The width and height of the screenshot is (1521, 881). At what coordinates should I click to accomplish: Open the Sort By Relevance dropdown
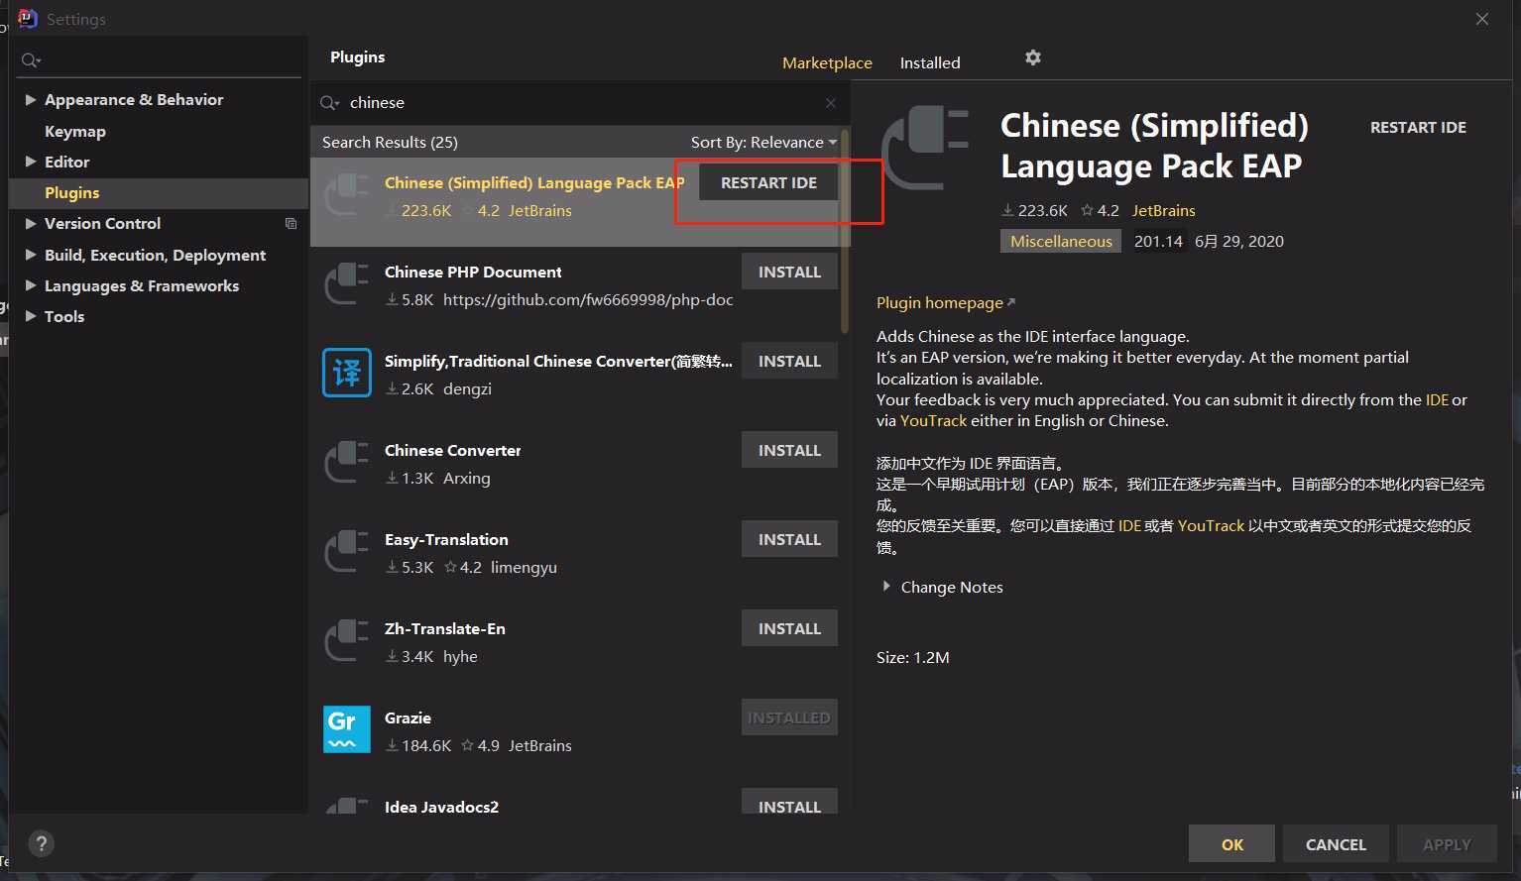[763, 143]
